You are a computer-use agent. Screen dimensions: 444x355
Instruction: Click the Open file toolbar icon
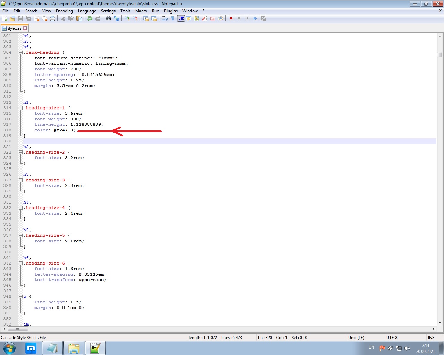12,18
